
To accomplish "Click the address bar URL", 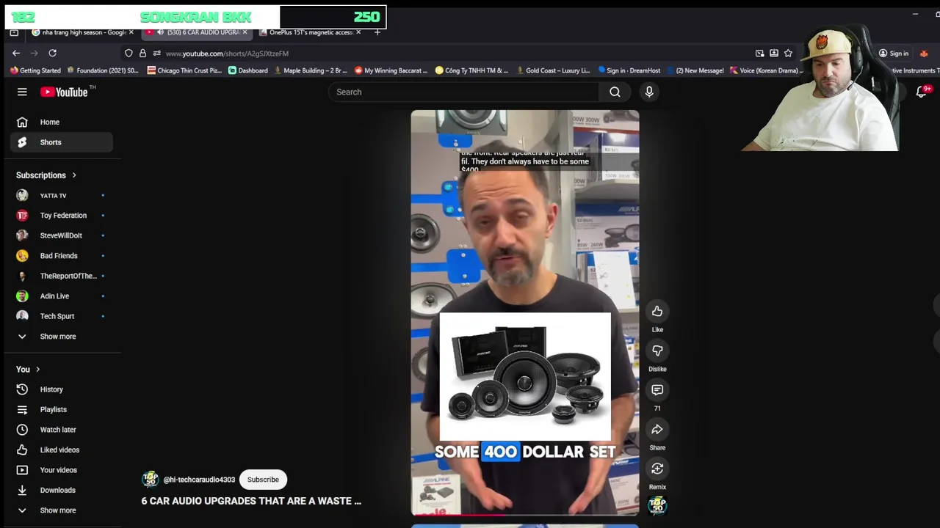I will [x=226, y=54].
